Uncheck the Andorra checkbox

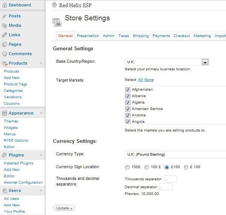pyautogui.click(x=128, y=115)
